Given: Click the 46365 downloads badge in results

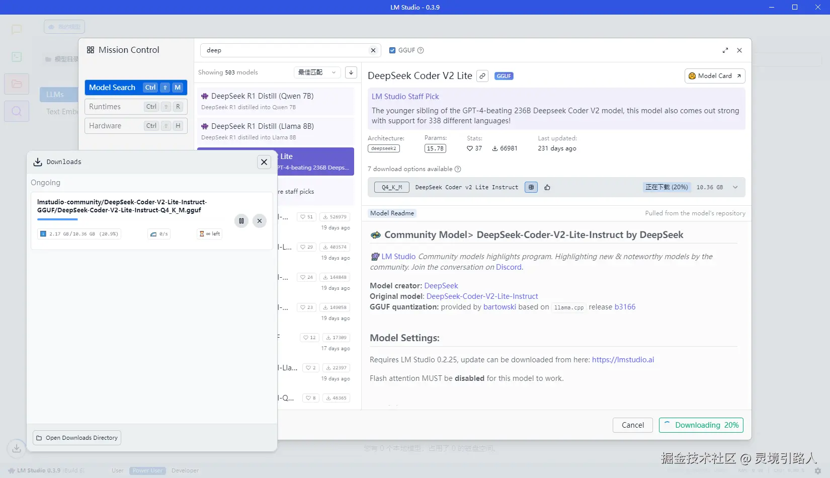Looking at the screenshot, I should point(337,398).
